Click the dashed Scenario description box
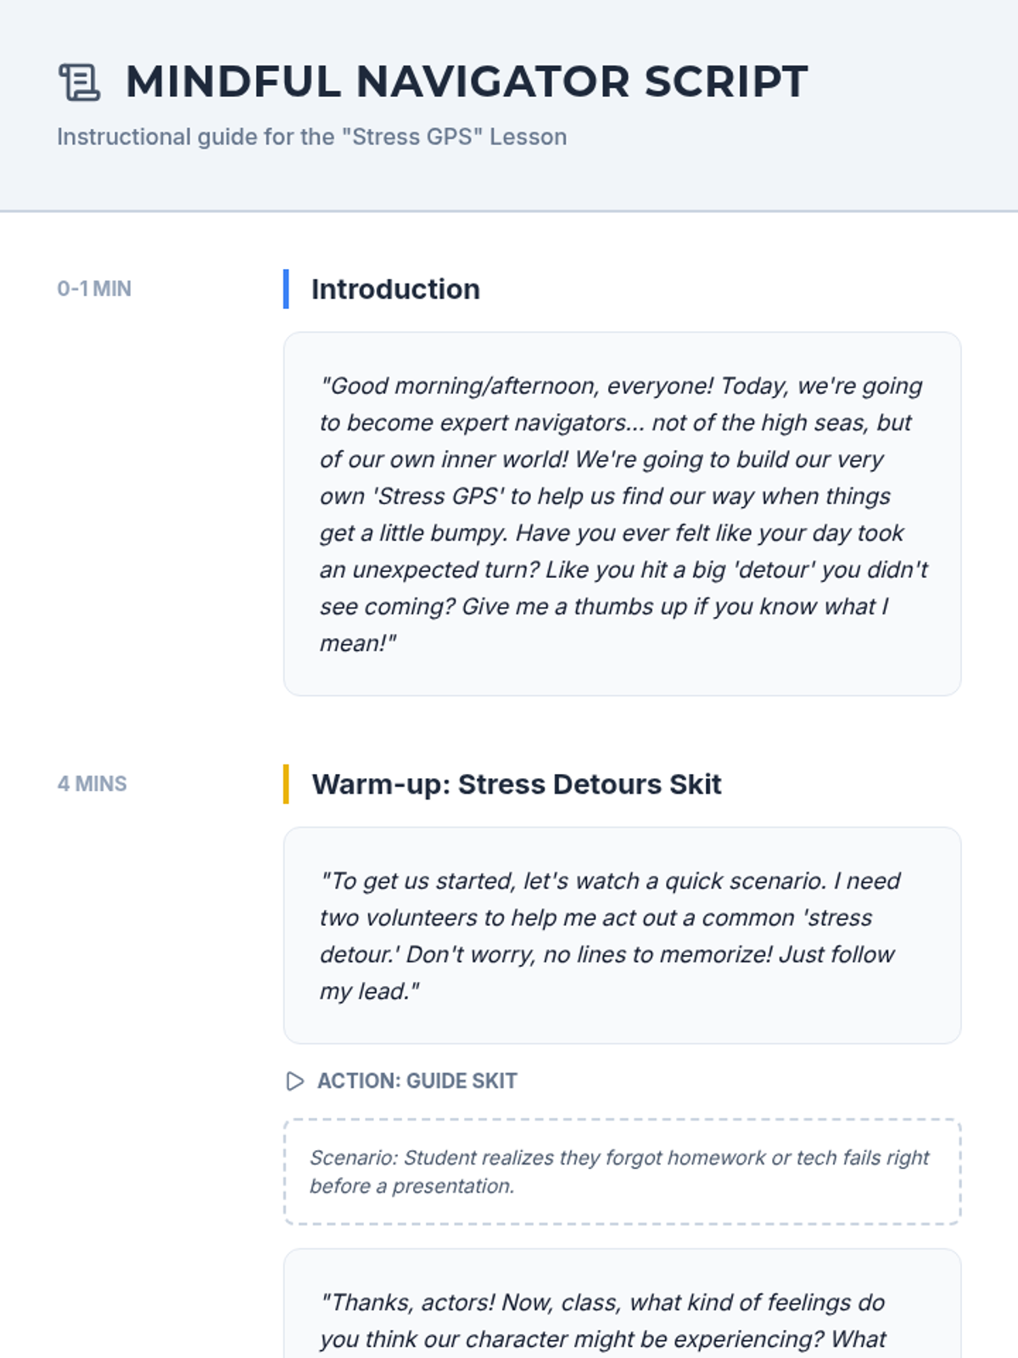The image size is (1018, 1358). pyautogui.click(x=622, y=1171)
